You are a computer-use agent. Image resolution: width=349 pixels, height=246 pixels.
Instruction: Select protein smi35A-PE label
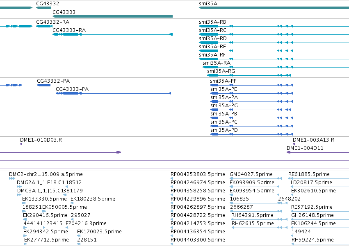point(224,89)
